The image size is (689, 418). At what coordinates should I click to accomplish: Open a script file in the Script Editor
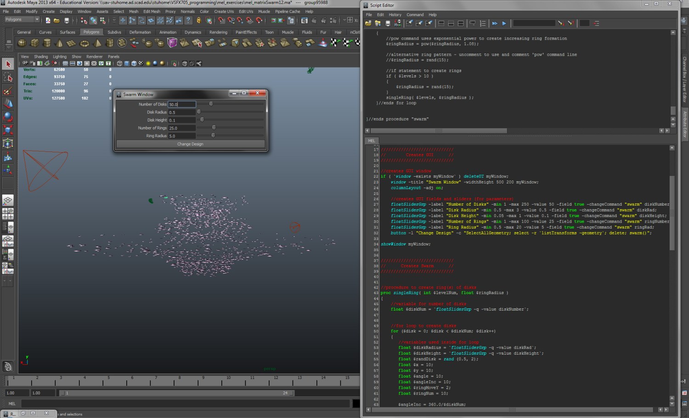pos(368,23)
